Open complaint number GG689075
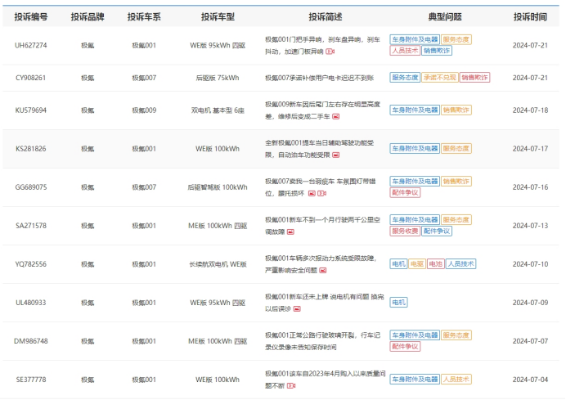This screenshot has width=566, height=400. (x=31, y=187)
